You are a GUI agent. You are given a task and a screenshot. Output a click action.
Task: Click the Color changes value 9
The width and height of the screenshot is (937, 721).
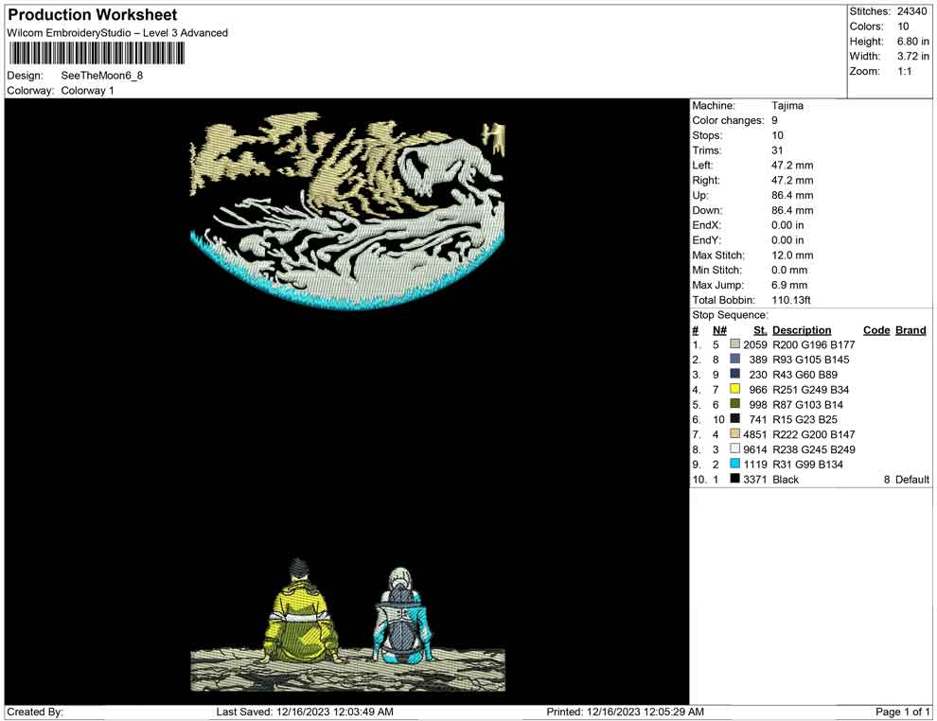774,121
